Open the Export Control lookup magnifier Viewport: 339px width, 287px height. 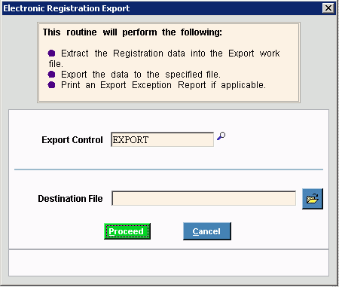click(x=221, y=136)
